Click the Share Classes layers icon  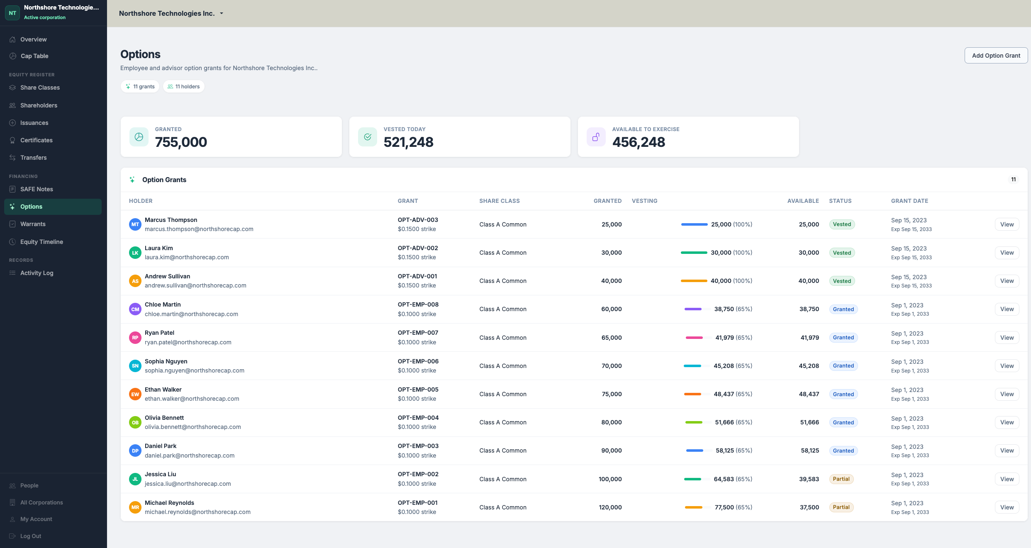tap(12, 88)
